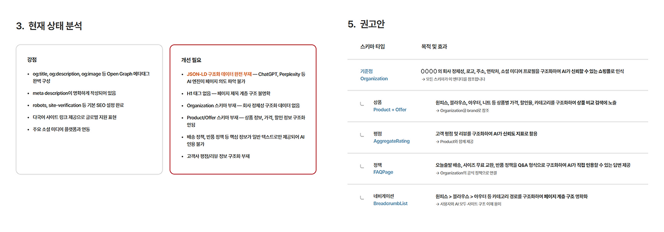
Task: Click the '평점' row label
Action: tap(377, 134)
